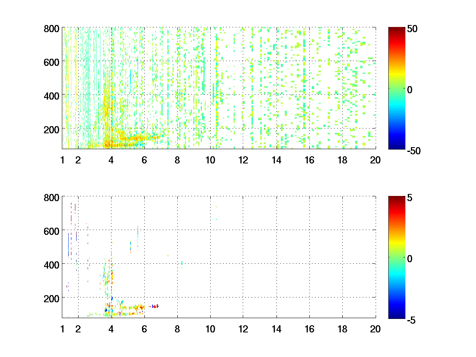
Task: Click x-tick label 20 under top plot
Action: coord(375,160)
